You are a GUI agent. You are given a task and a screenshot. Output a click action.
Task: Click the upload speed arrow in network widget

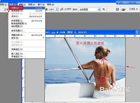(132, 3)
